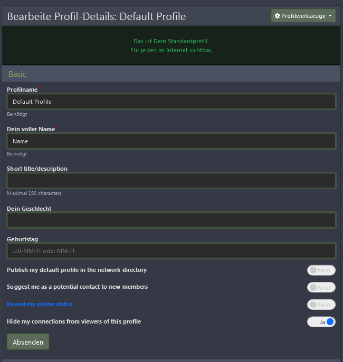Switch on the reveal online status toggle
Screen dimensions: 343x362
tap(321, 305)
